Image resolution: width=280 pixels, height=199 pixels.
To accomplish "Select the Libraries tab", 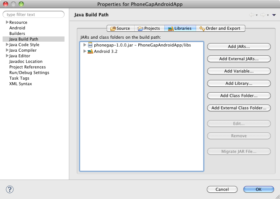I will click(180, 28).
